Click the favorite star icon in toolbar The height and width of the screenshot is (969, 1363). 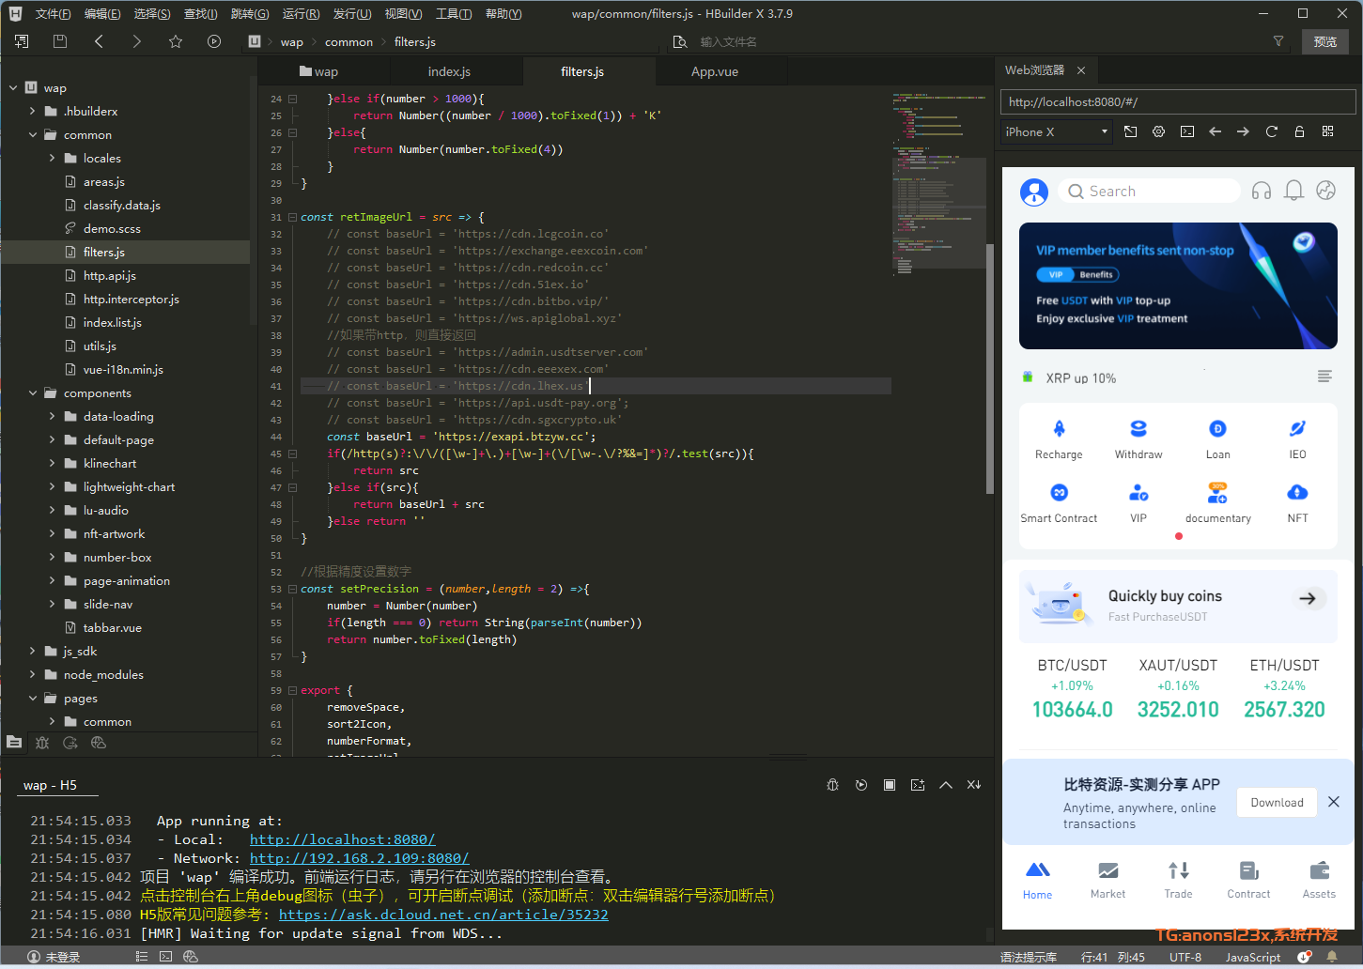(176, 41)
